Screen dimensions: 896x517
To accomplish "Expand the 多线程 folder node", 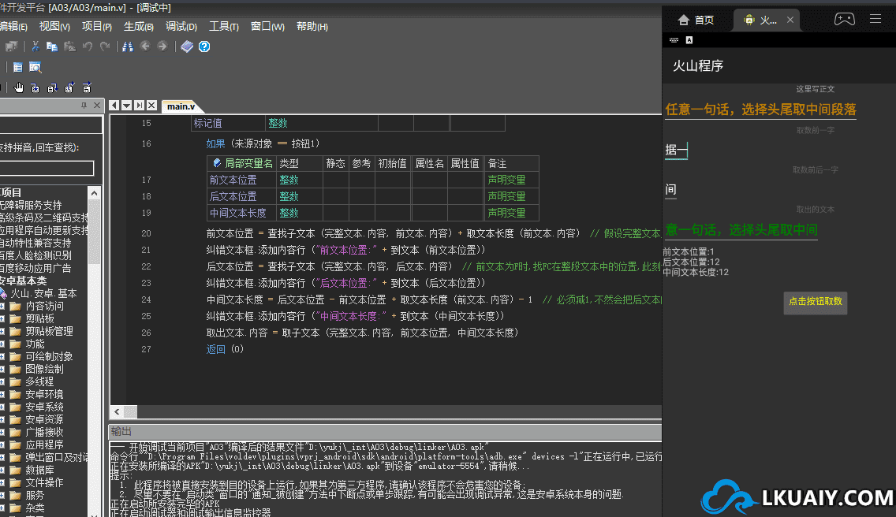I will [x=2, y=382].
